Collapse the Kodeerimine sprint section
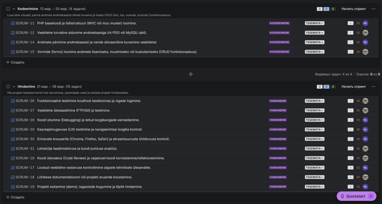382x204 pixels. (14, 9)
